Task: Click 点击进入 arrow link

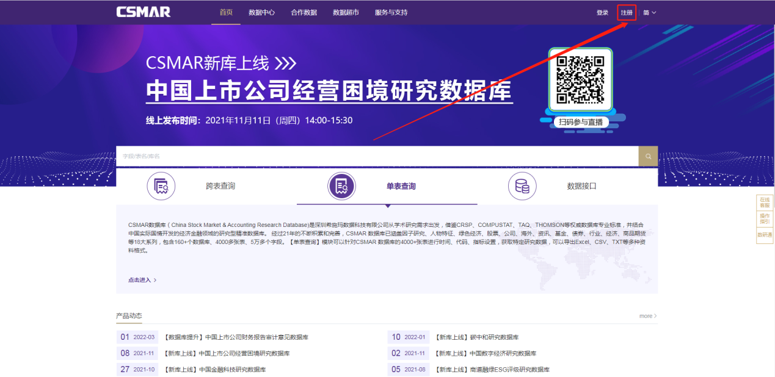Action: click(x=142, y=280)
